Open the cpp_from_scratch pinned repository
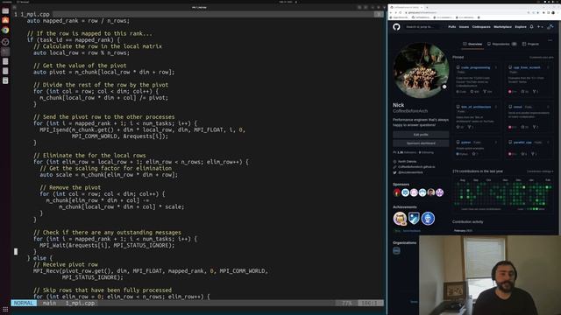Image resolution: width=561 pixels, height=315 pixels. (x=527, y=67)
